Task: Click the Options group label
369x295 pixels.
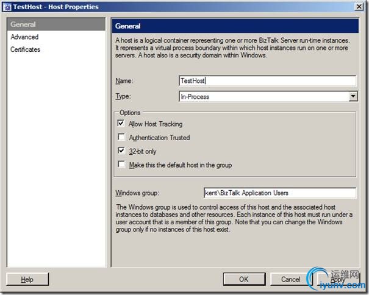Action: [130, 113]
